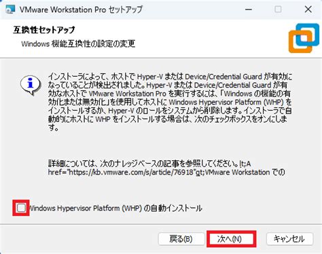The height and width of the screenshot is (254, 322).
Task: Cancel setup with the キャンセル button
Action: tap(289, 239)
